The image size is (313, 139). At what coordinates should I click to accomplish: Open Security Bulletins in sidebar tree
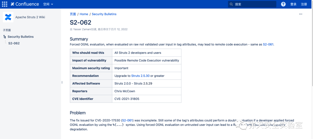[x=21, y=37]
